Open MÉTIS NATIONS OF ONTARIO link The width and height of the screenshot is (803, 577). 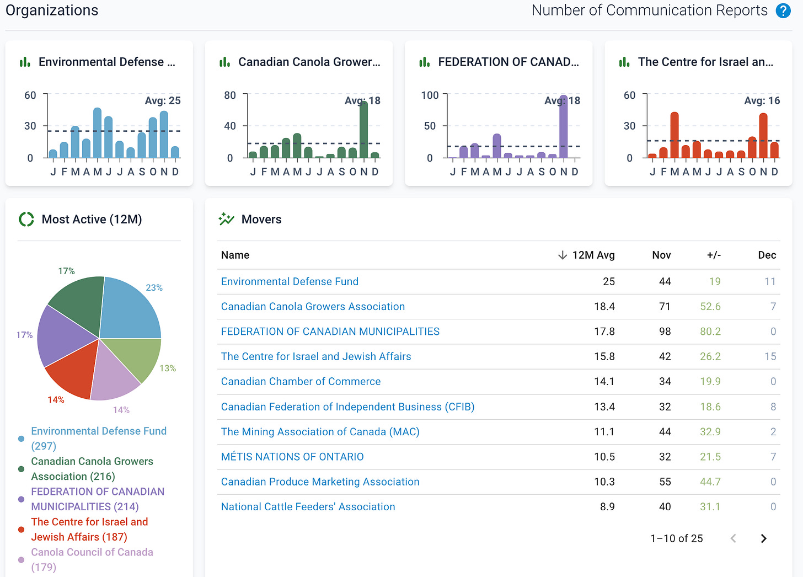coord(292,457)
